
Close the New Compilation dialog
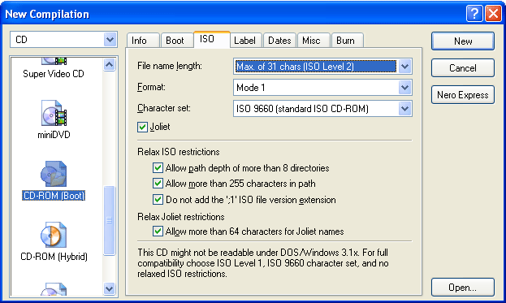point(494,14)
